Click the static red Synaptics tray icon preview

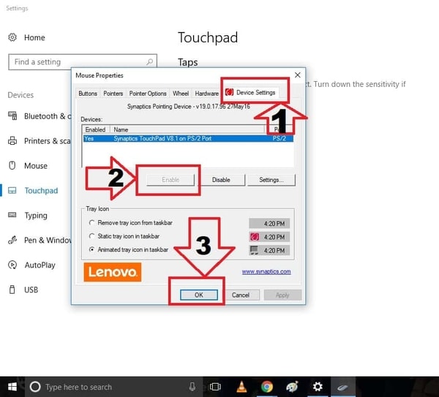point(255,237)
